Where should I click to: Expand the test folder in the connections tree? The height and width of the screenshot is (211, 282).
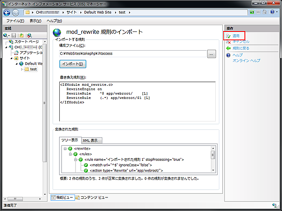click(x=22, y=69)
